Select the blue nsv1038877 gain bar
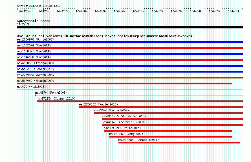This screenshot has height=162, width=251. pos(130,54)
